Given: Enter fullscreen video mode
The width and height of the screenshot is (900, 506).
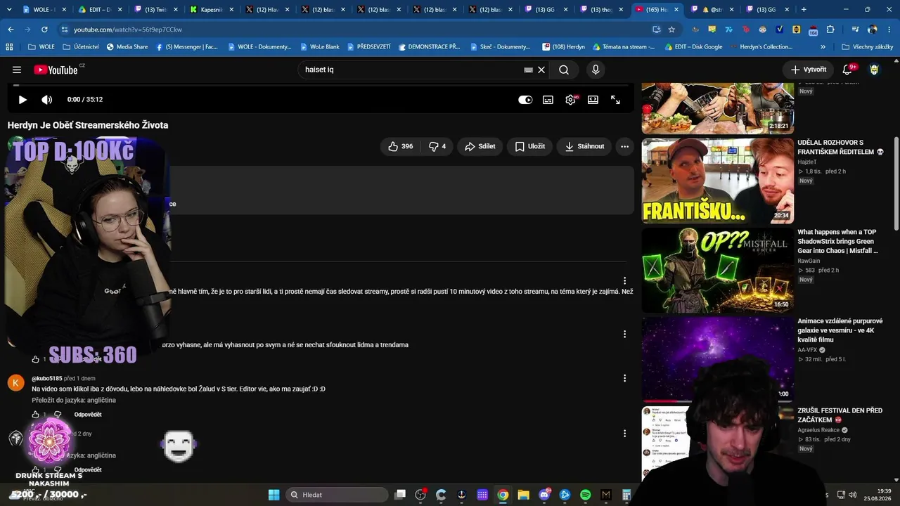Looking at the screenshot, I should click(x=615, y=100).
